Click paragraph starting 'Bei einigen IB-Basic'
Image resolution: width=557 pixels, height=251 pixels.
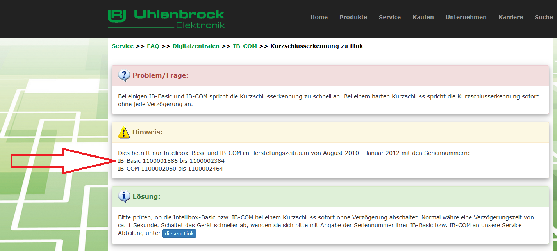click(328, 100)
